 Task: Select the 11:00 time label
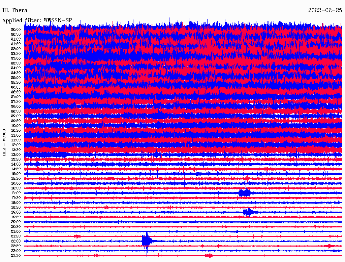tap(16, 135)
